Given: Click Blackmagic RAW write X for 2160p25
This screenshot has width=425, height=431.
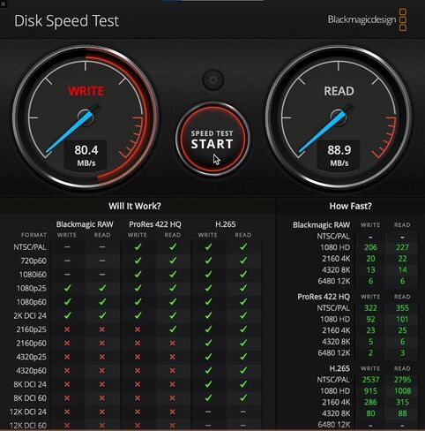Looking at the screenshot, I should [x=67, y=329].
